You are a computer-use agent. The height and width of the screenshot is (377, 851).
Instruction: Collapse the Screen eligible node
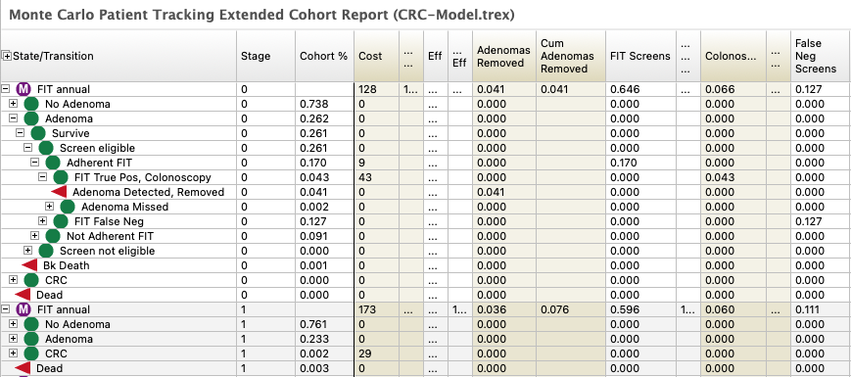(27, 148)
